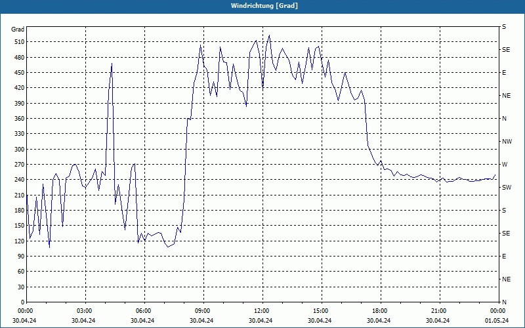Click the 21:00 time label
The width and height of the screenshot is (525, 328).
pos(438,311)
